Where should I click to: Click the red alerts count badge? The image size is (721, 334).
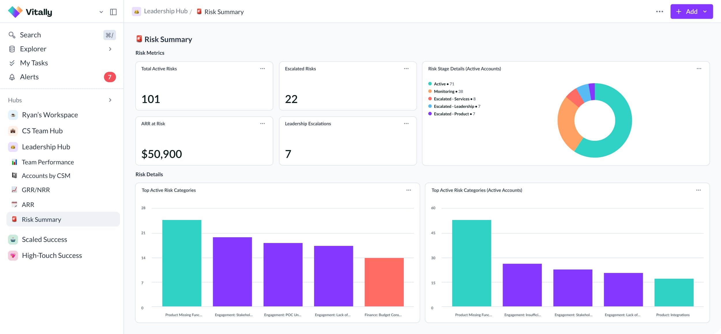pyautogui.click(x=110, y=77)
